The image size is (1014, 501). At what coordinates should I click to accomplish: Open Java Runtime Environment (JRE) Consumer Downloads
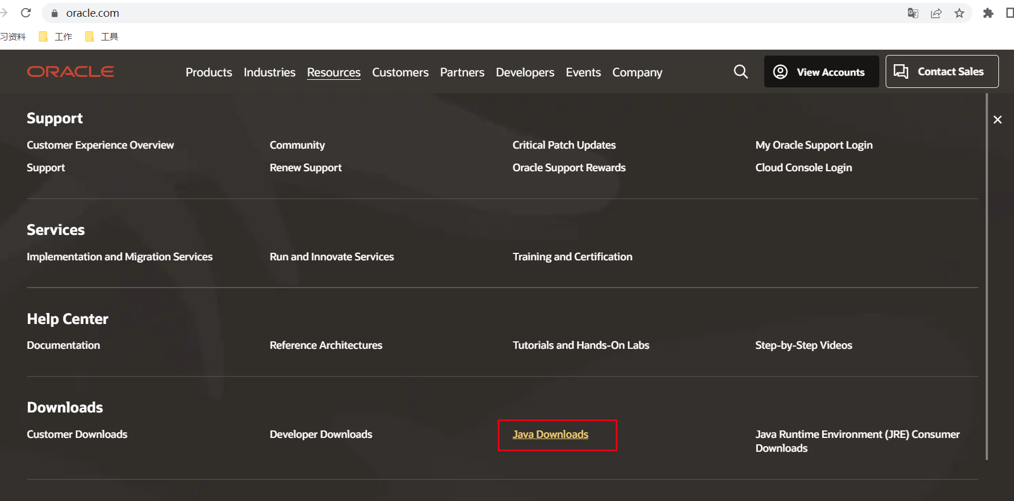pyautogui.click(x=857, y=441)
